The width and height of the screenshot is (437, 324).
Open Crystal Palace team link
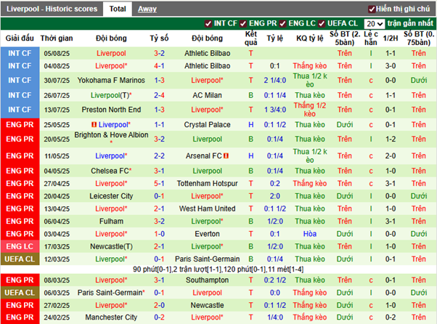(x=207, y=125)
